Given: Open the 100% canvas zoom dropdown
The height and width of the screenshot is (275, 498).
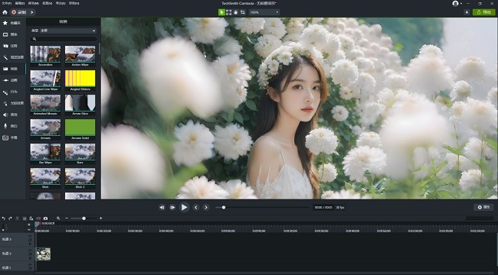Looking at the screenshot, I should pyautogui.click(x=264, y=12).
